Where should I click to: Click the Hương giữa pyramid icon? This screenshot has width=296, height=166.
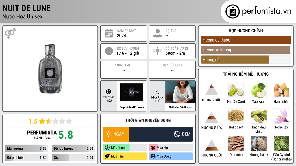[x=212, y=118]
